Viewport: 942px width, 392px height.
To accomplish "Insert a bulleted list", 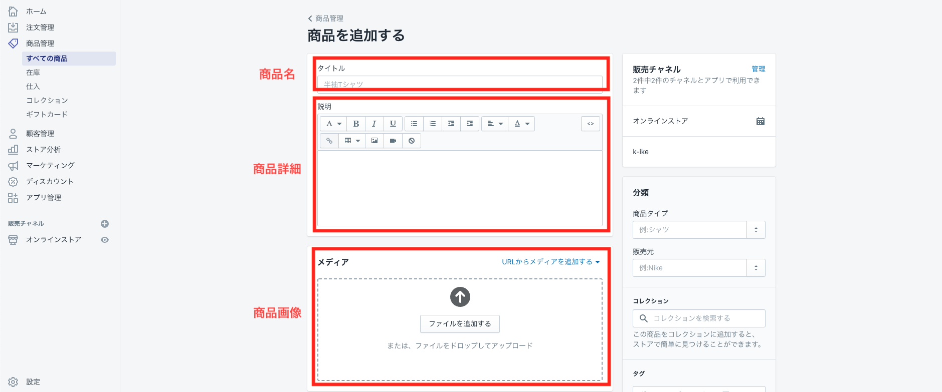I will pos(414,124).
